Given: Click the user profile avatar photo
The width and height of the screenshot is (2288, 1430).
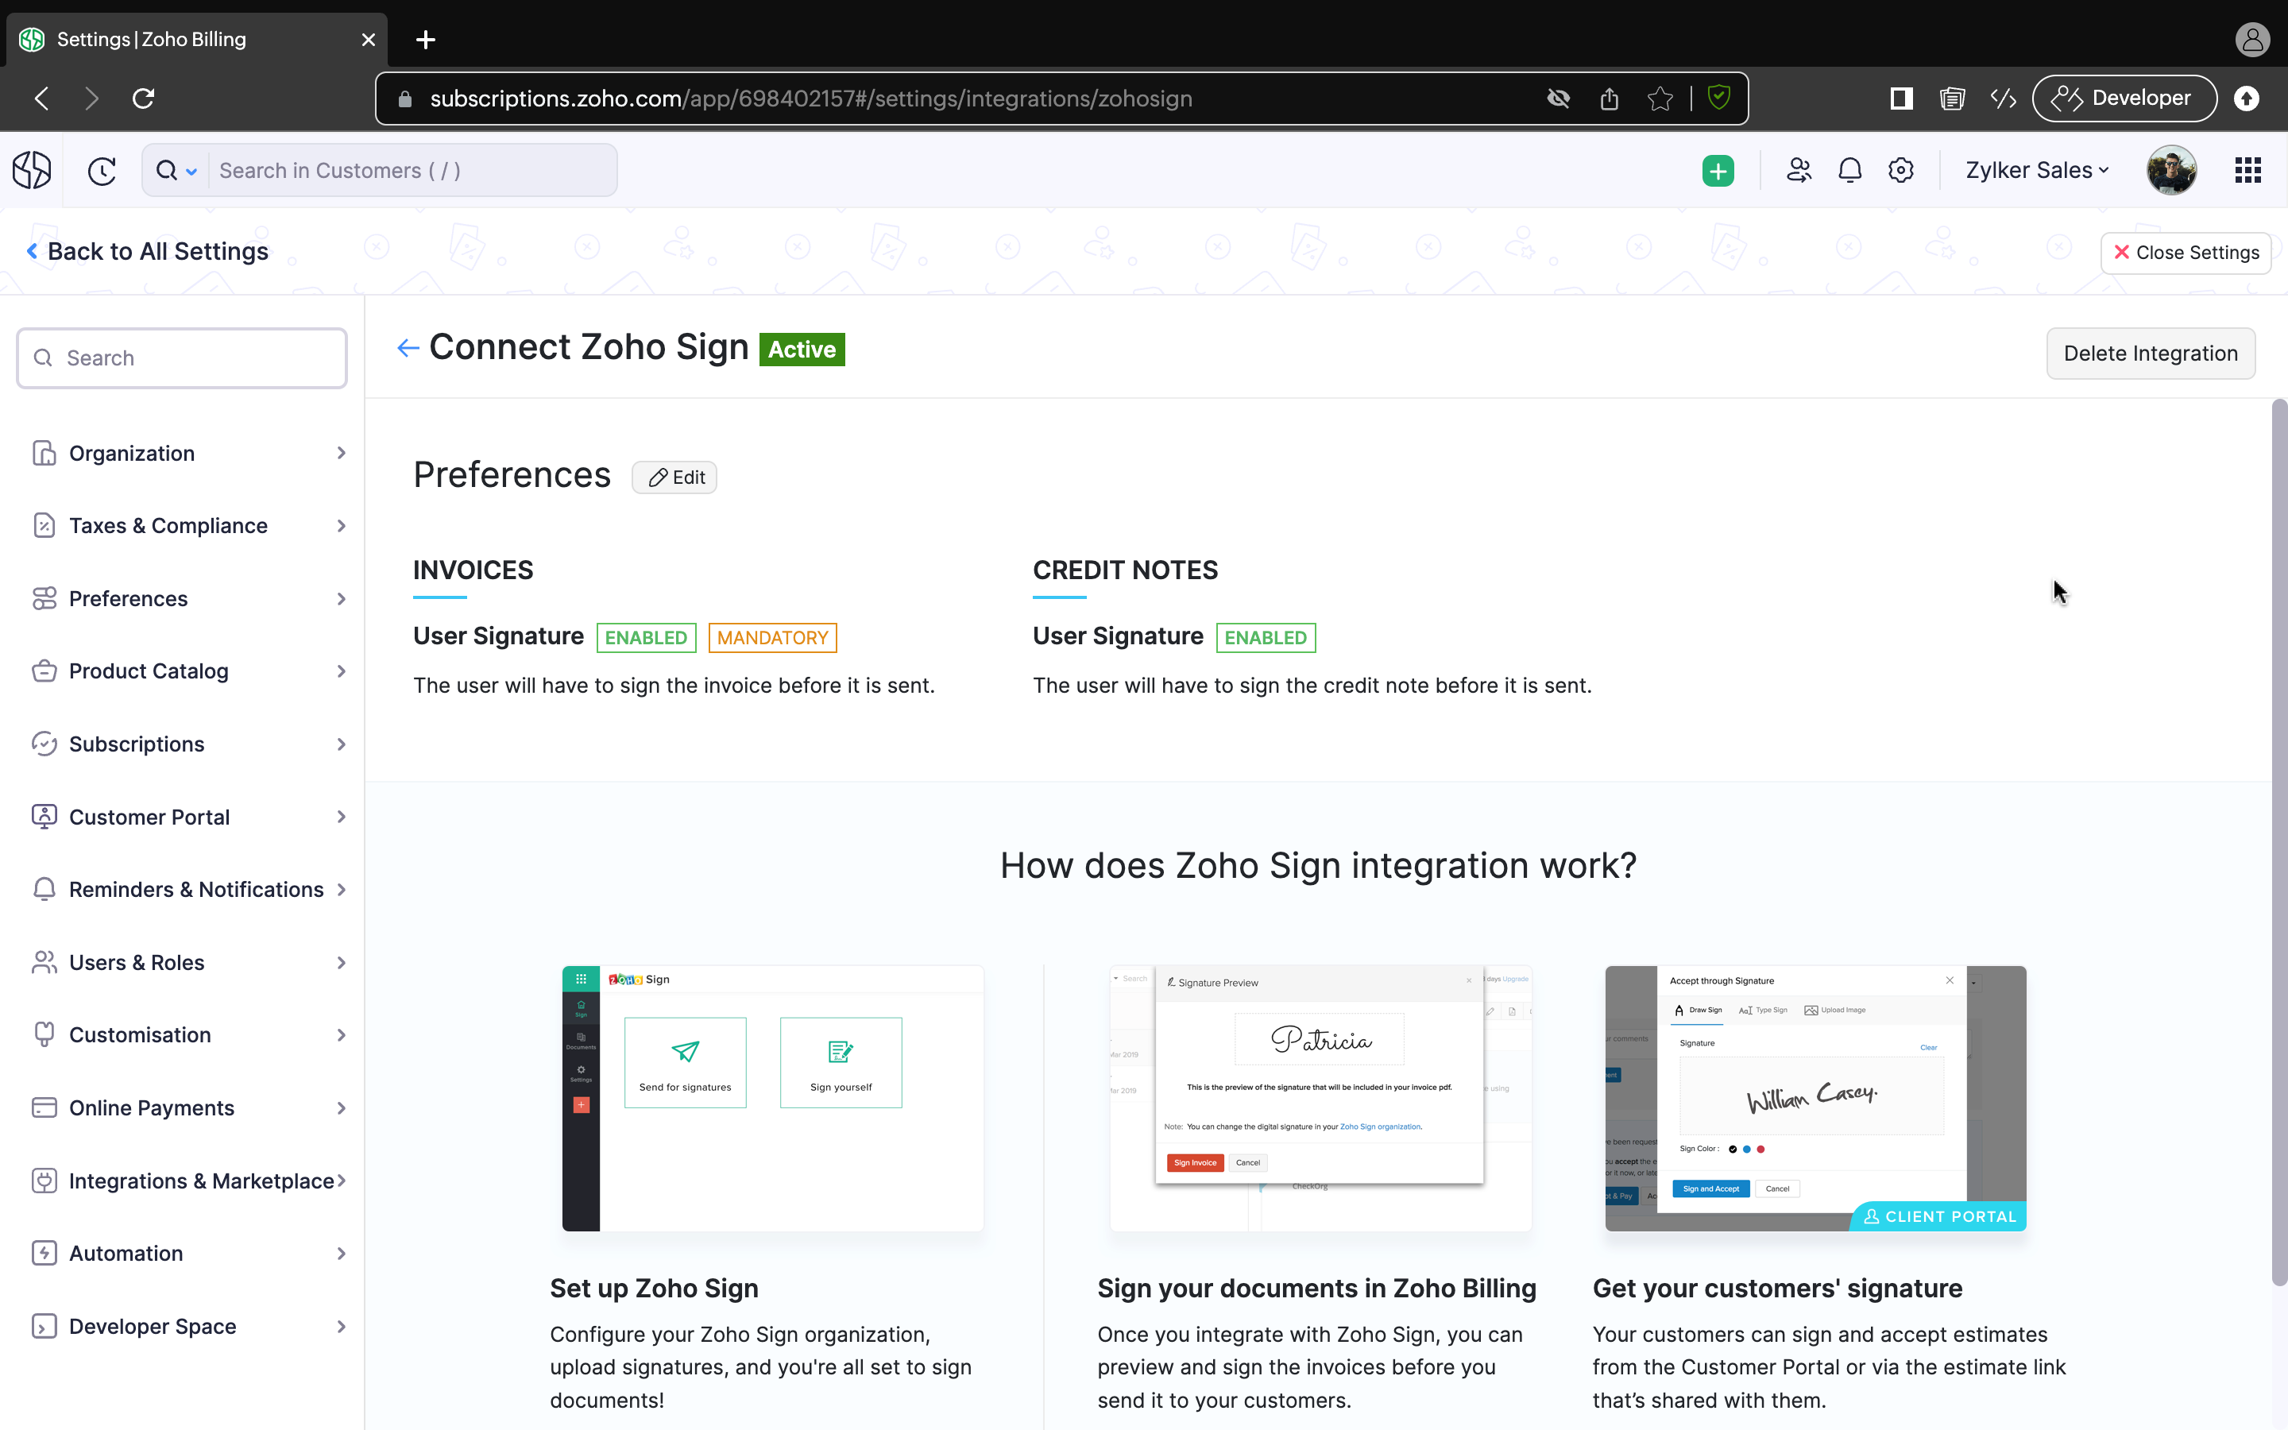Looking at the screenshot, I should point(2170,171).
